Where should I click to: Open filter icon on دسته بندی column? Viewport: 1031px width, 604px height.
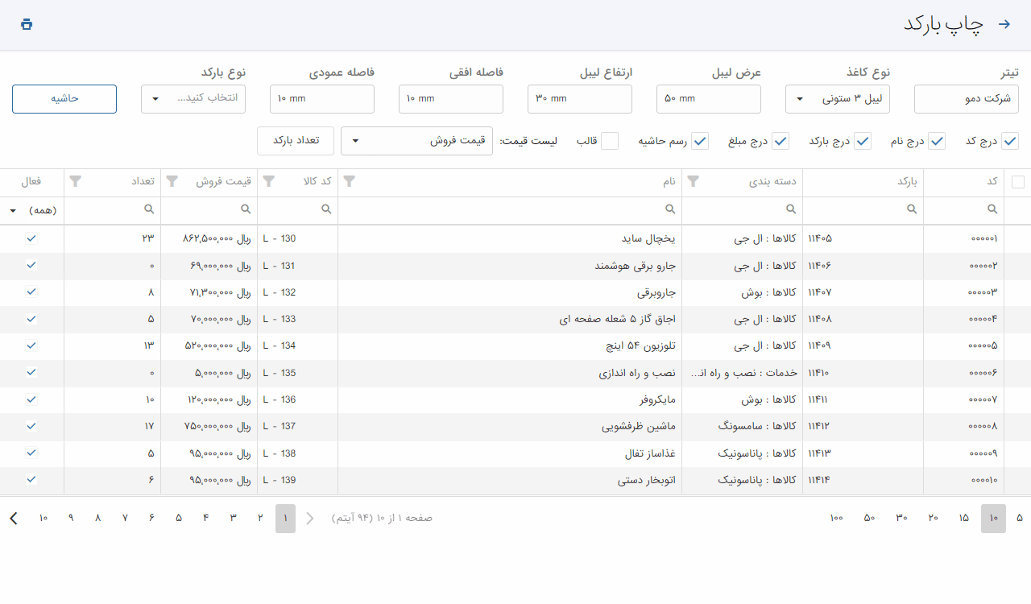pyautogui.click(x=693, y=182)
